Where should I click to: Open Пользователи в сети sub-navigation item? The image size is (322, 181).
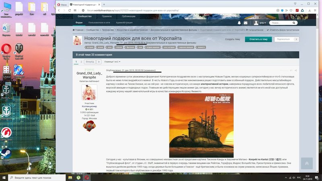coord(99,23)
